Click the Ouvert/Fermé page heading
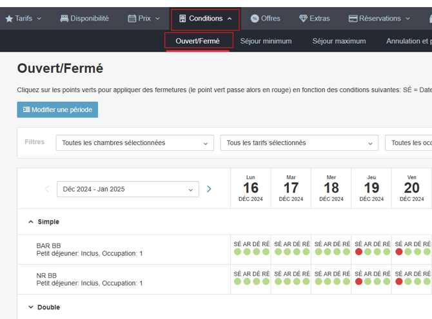 click(x=60, y=68)
